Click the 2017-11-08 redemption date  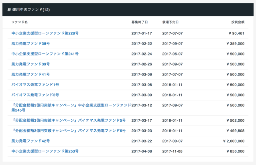coord(173,151)
